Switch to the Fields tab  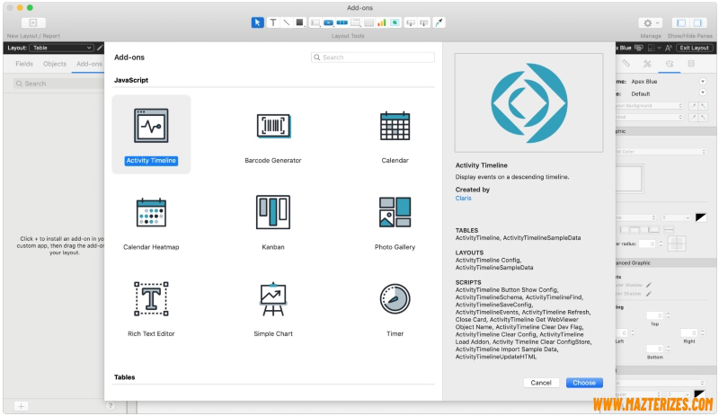click(x=24, y=64)
